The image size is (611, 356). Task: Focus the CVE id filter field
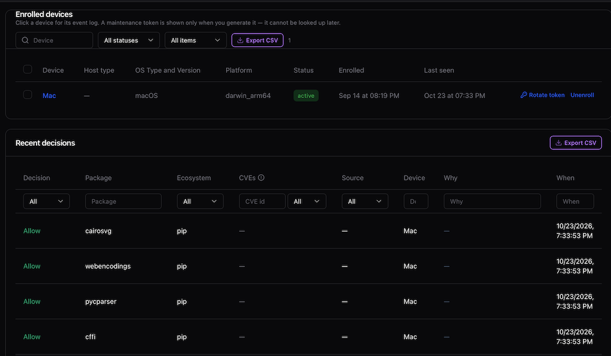262,201
